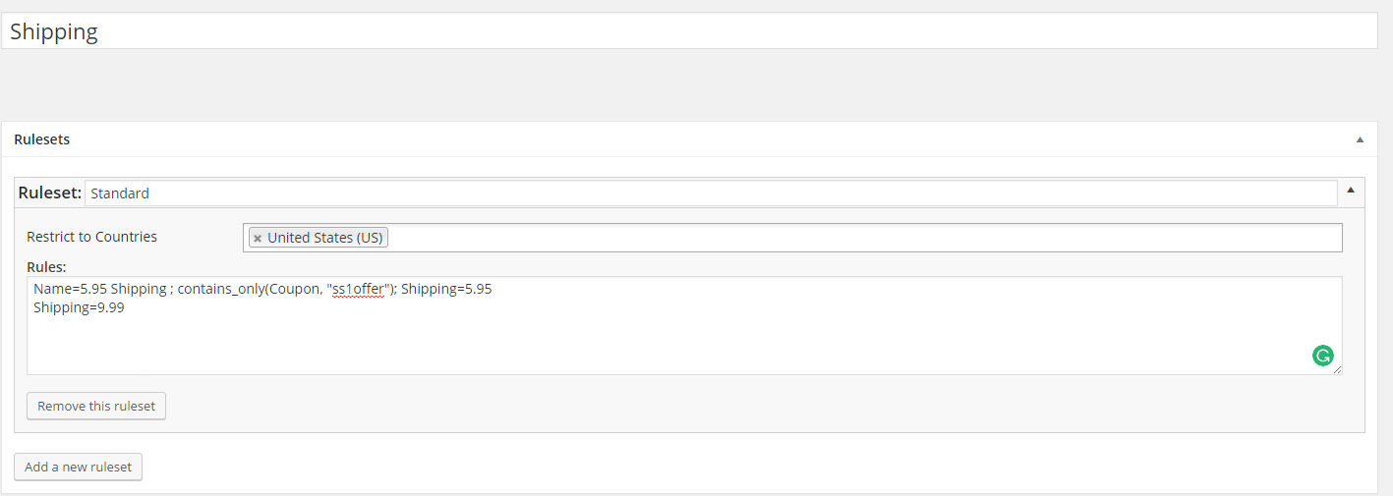
Task: Open the Restrict to Countries selection field
Action: pyautogui.click(x=865, y=238)
